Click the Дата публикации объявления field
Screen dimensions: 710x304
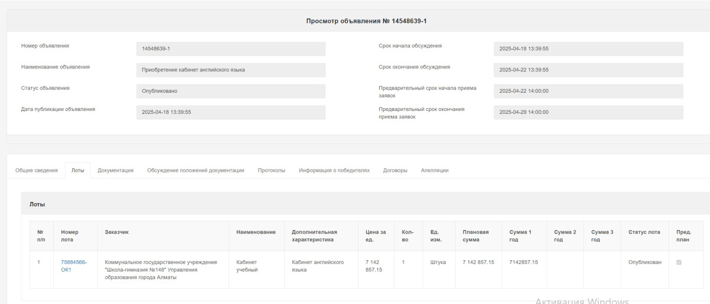coord(231,112)
